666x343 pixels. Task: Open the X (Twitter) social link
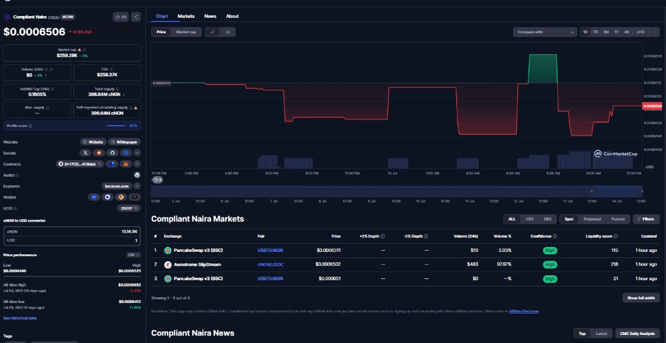click(85, 153)
